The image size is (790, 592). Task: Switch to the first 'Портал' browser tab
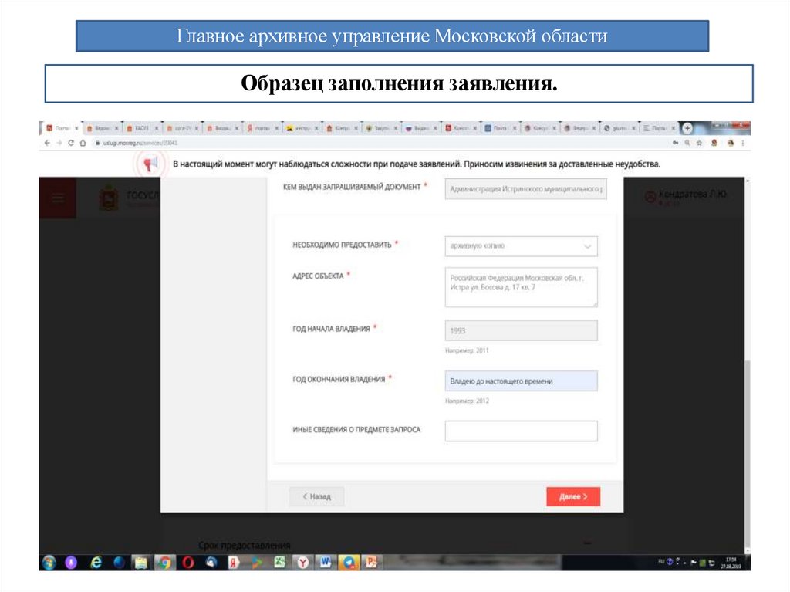[62, 129]
